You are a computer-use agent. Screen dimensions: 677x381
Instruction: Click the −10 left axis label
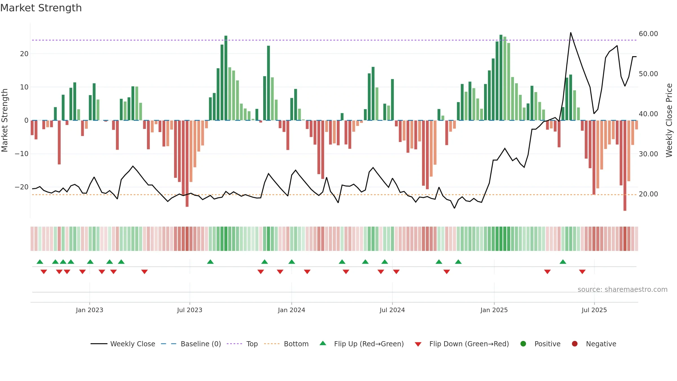tap(22, 154)
